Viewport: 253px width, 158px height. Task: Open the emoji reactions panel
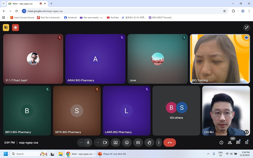pyautogui.click(x=127, y=142)
